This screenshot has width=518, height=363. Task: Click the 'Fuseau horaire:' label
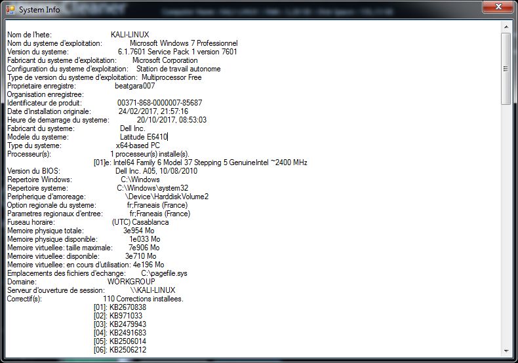click(x=31, y=222)
